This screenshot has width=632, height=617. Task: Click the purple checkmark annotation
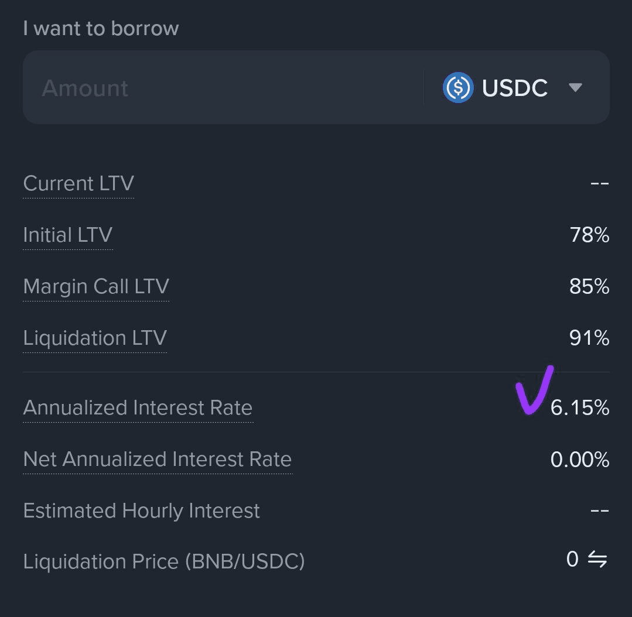click(534, 390)
